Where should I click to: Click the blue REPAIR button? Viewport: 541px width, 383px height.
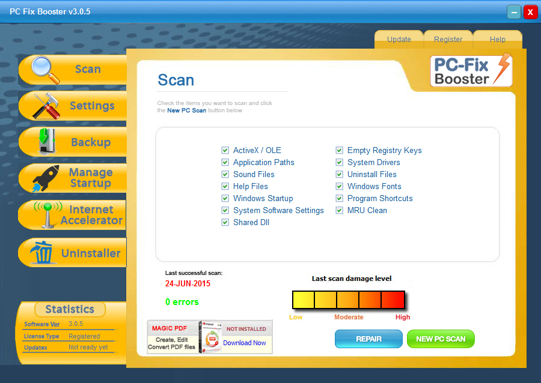click(x=368, y=339)
